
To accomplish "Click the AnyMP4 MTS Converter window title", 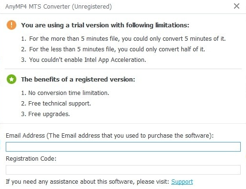I will [x=59, y=7].
